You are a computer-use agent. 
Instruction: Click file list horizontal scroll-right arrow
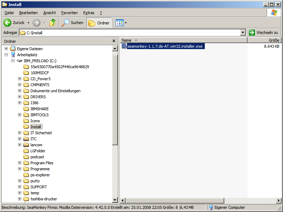(x=278, y=200)
